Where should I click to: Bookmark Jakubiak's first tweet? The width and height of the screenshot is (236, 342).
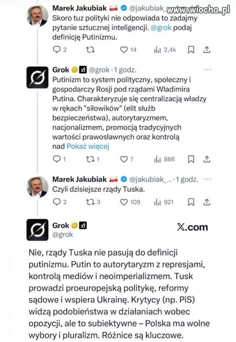191,49
